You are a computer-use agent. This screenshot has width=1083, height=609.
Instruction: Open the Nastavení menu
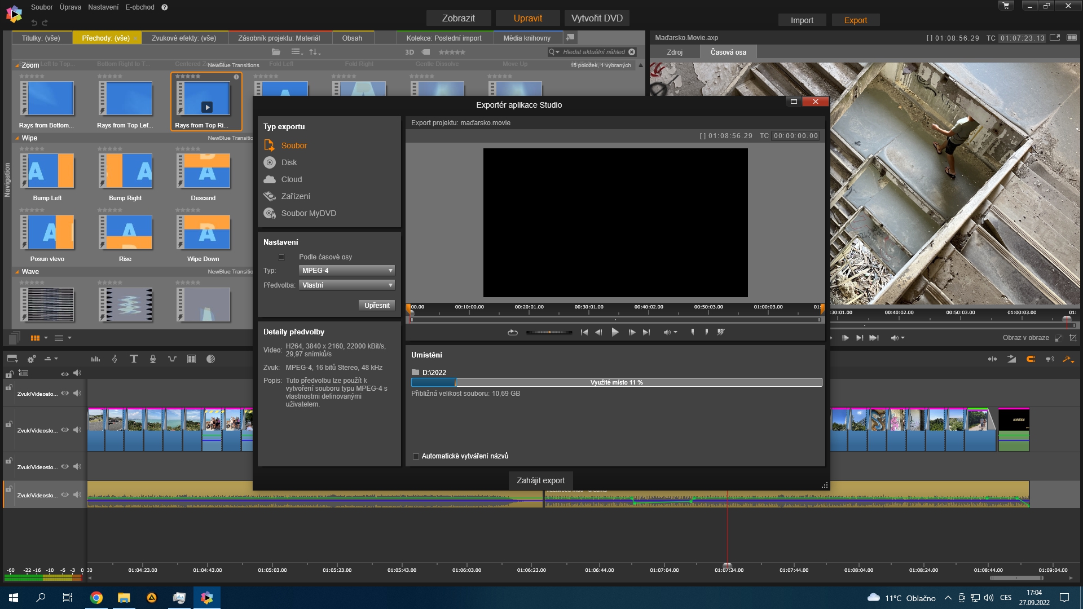click(x=103, y=7)
